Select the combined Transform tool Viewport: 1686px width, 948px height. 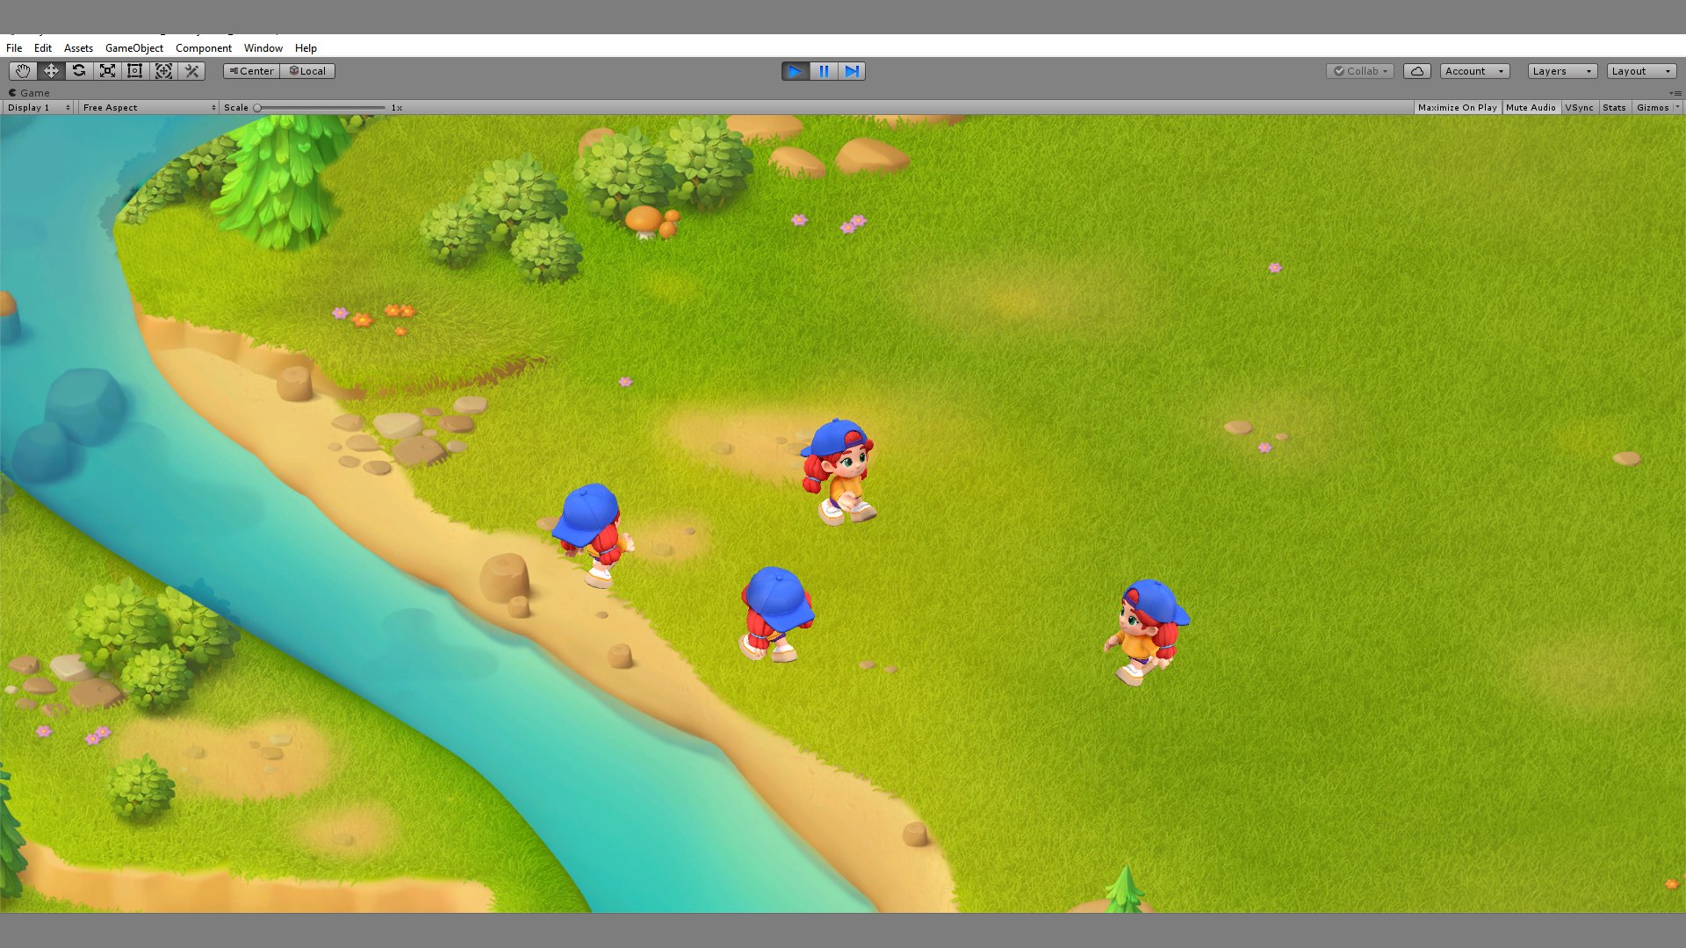coord(163,71)
